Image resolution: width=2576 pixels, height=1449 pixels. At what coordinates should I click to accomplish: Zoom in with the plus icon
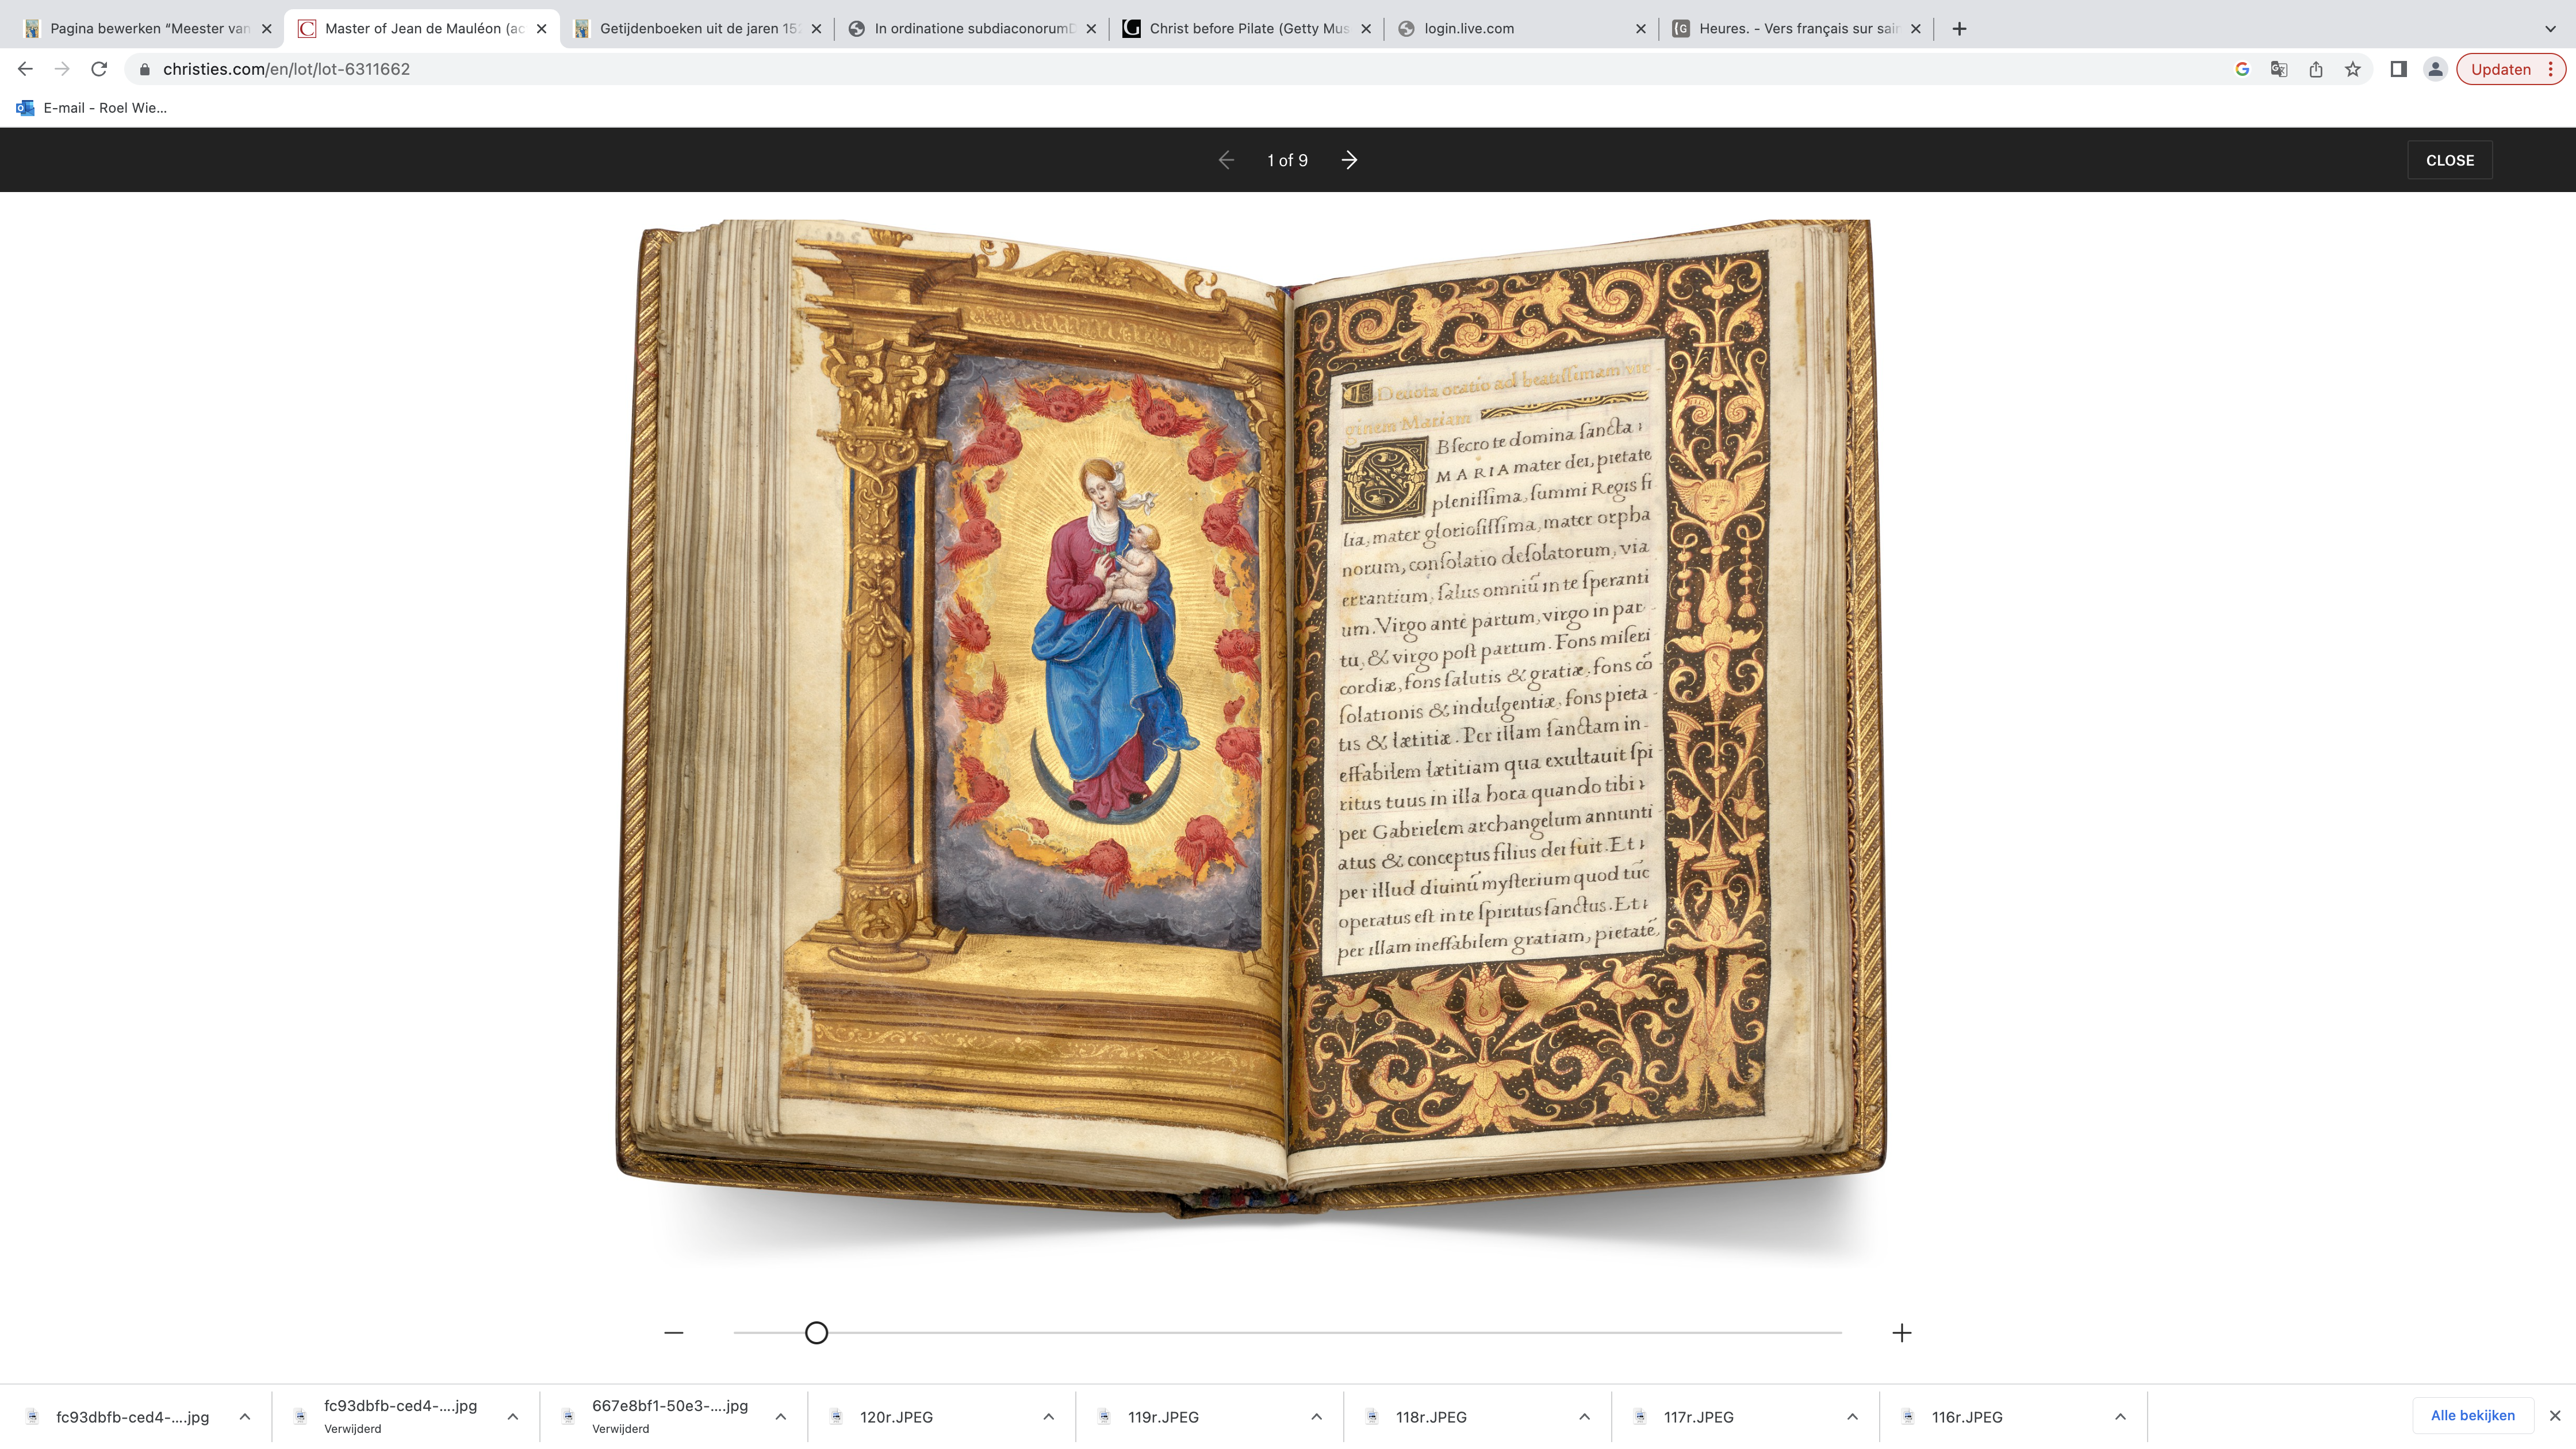click(1902, 1333)
